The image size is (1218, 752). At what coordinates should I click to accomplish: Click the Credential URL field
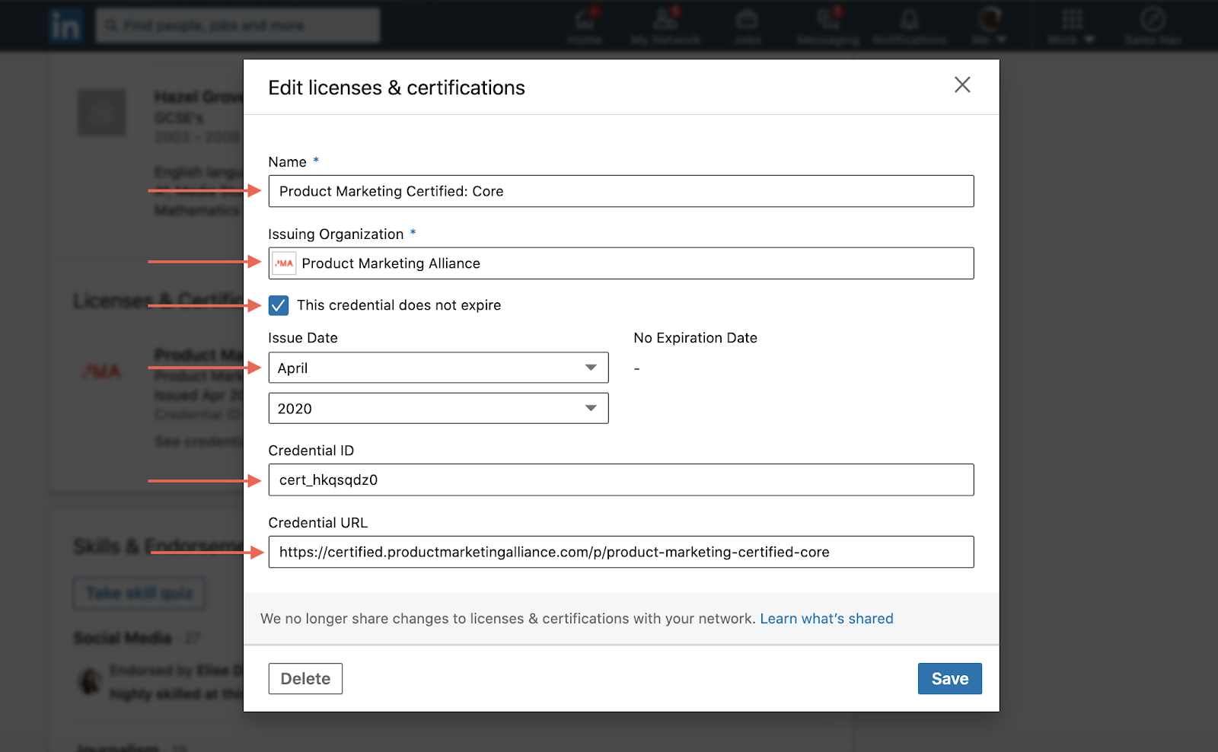coord(620,552)
